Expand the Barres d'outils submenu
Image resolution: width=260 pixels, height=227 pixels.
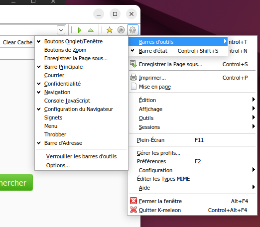(x=178, y=41)
